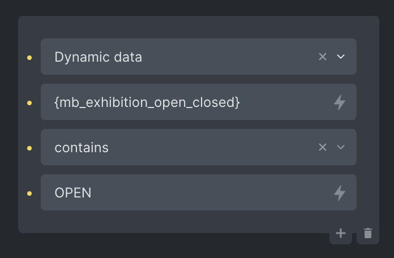Click yellow dot beside contains
Image resolution: width=394 pixels, height=258 pixels.
point(29,148)
